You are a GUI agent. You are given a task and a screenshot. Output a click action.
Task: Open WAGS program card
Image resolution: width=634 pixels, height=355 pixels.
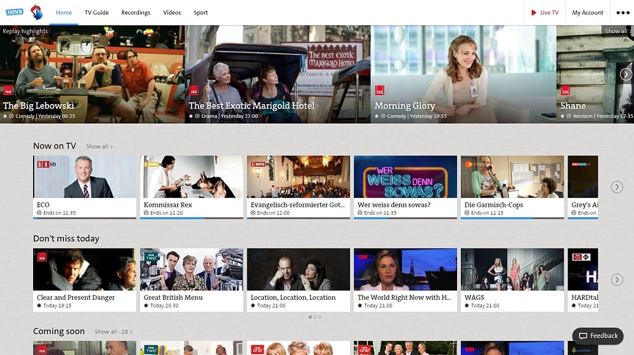[x=512, y=280]
